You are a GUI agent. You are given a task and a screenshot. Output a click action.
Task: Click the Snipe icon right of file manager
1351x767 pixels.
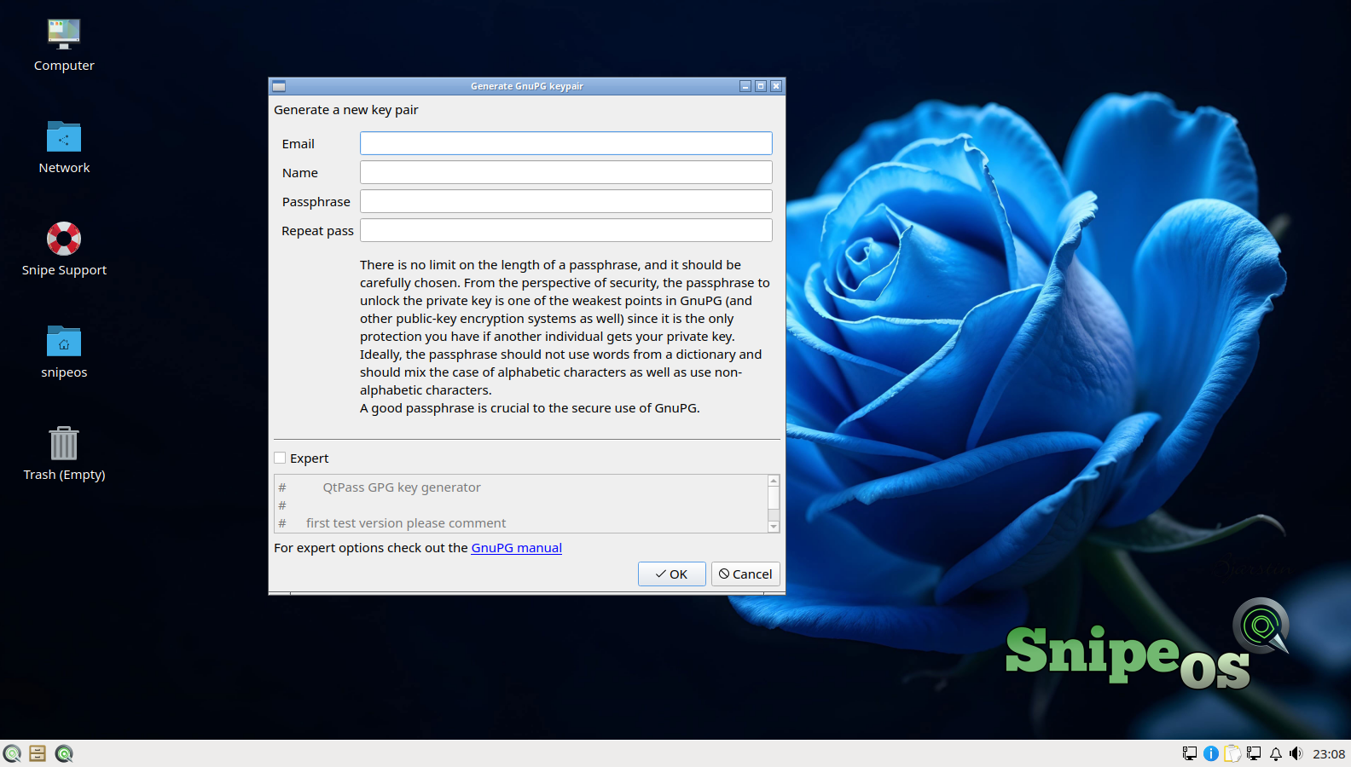point(64,753)
